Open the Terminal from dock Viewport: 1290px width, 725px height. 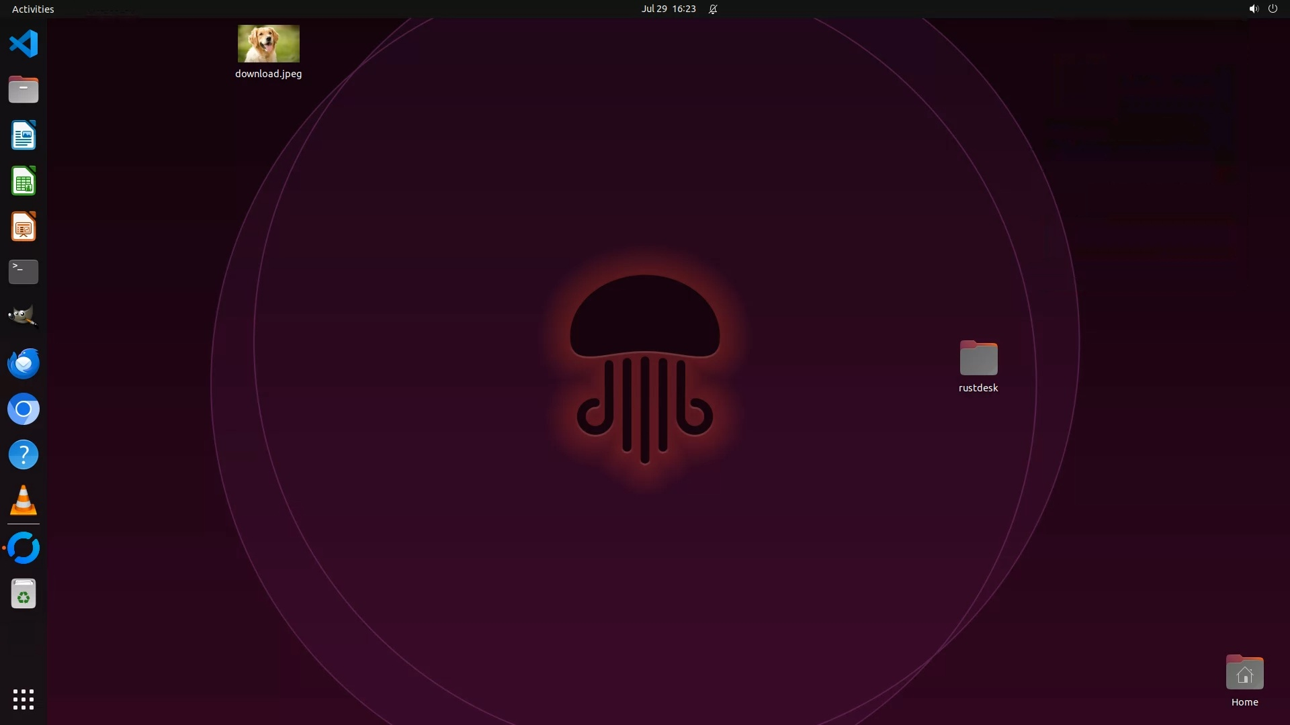pos(24,272)
